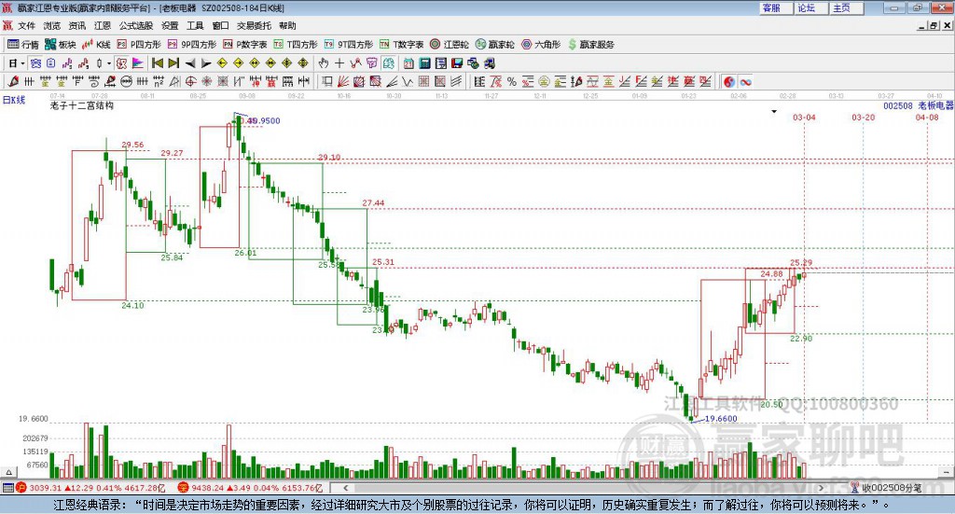This screenshot has height=514, width=955.
Task: Open the calendar icon showing 21
Action: click(408, 63)
